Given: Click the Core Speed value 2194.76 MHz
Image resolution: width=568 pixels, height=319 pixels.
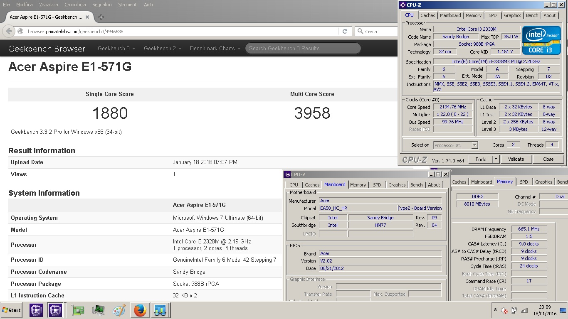Looking at the screenshot, I should pyautogui.click(x=453, y=107).
